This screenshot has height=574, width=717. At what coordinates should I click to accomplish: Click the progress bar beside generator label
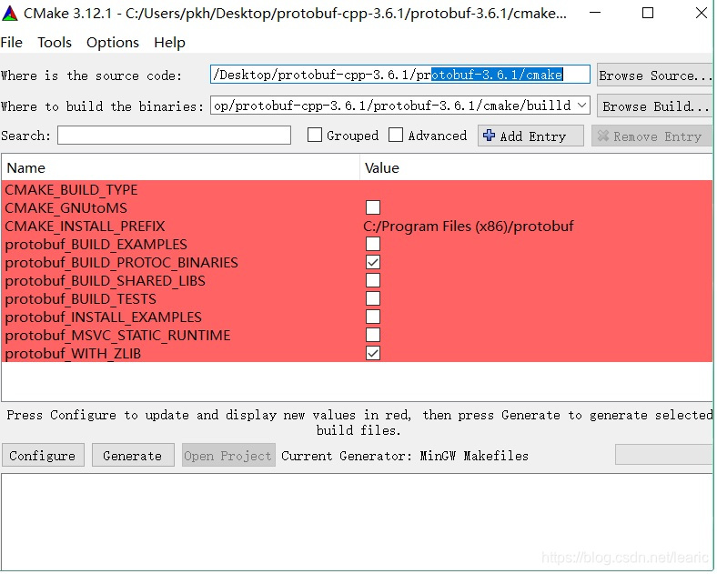[x=664, y=455]
